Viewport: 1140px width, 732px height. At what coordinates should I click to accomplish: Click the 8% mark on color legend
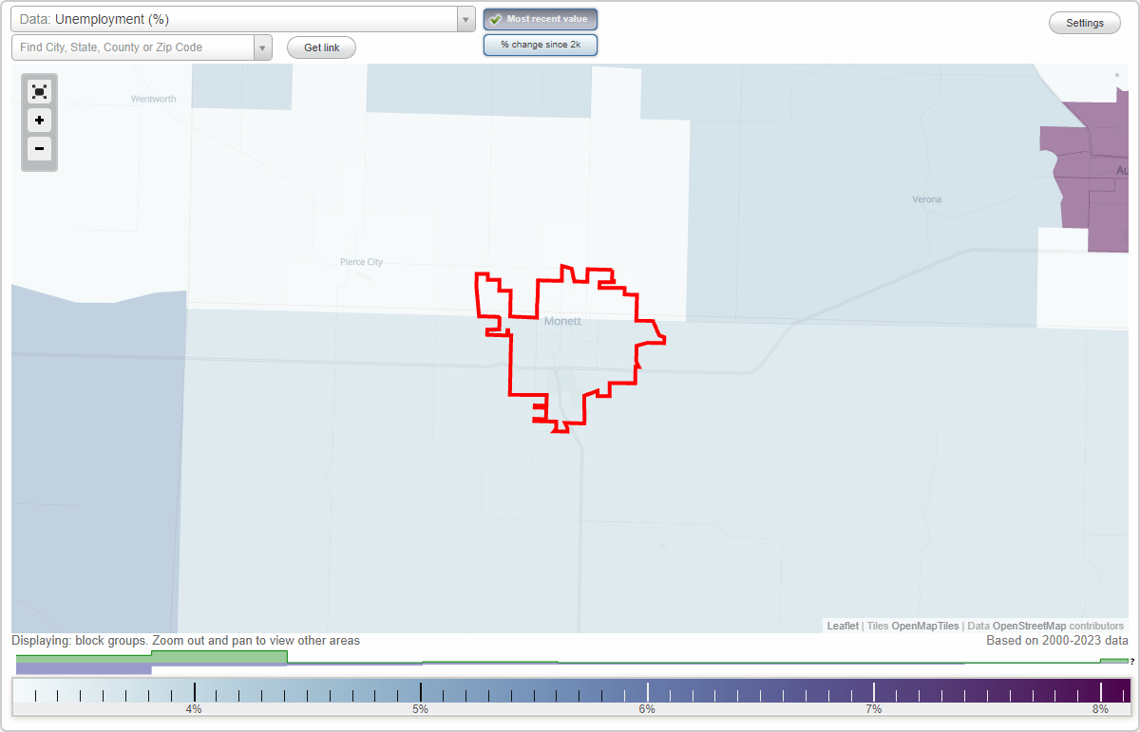coord(1100,709)
